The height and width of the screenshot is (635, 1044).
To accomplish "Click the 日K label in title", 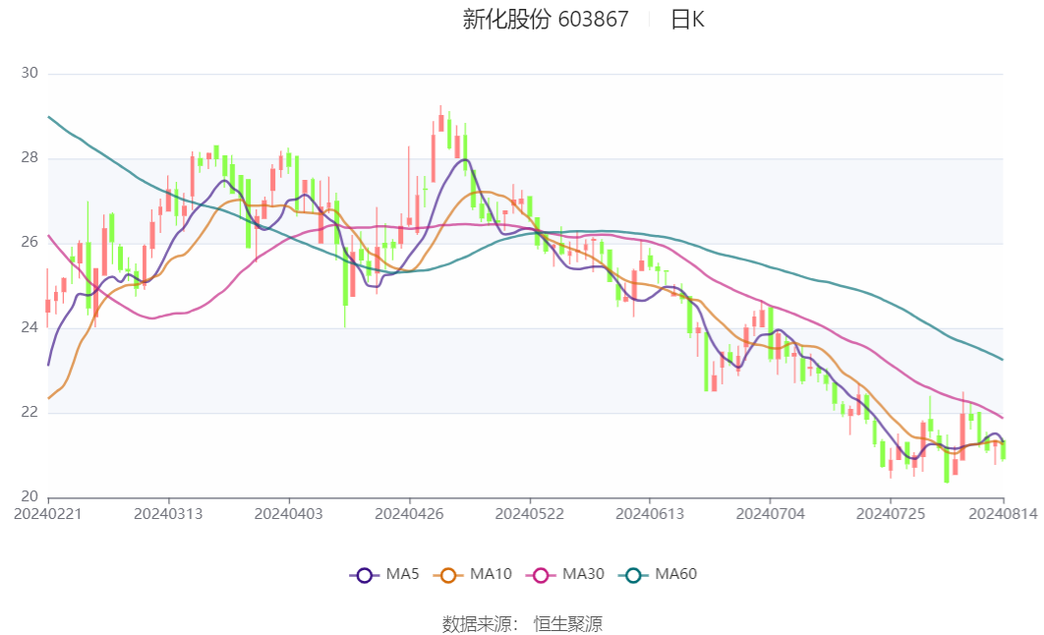I will pyautogui.click(x=687, y=20).
